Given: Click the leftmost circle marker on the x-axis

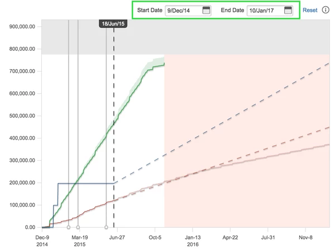Looking at the screenshot, I should [69, 227].
